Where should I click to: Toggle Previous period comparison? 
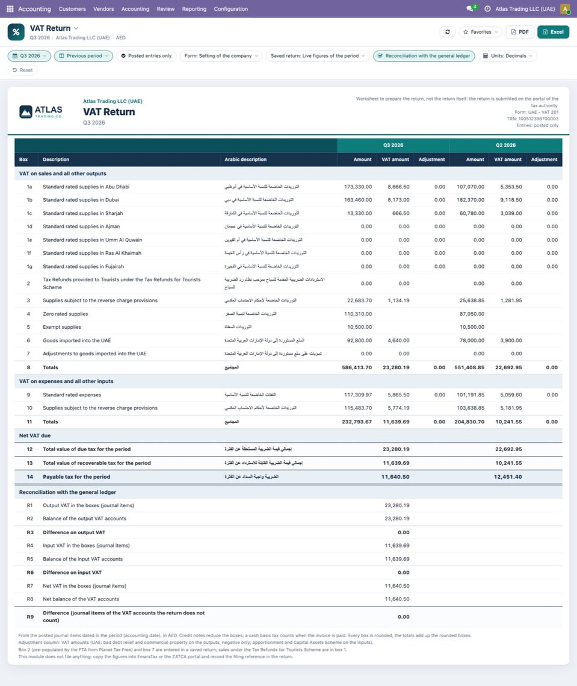point(84,56)
